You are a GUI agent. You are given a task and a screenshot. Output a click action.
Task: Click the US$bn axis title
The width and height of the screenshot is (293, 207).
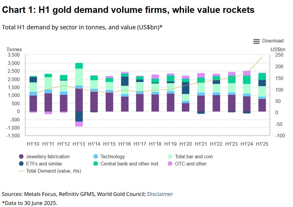(x=278, y=49)
